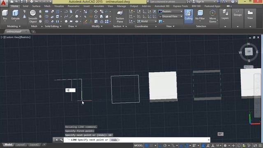Click the Undo option in command line
This screenshot has height=148, width=263.
[114, 140]
